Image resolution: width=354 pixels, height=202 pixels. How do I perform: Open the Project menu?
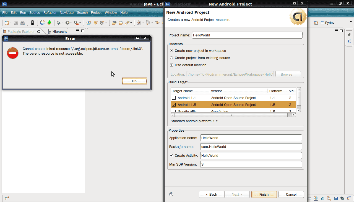point(96,13)
